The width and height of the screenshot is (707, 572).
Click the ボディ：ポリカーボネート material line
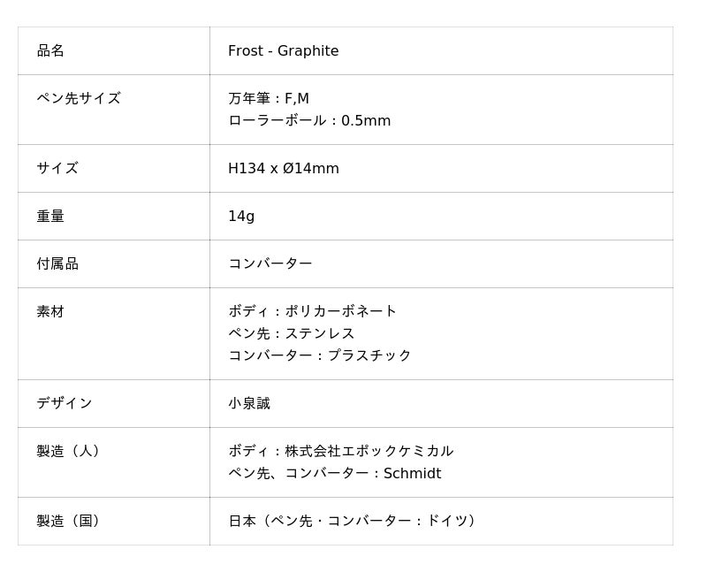(313, 312)
